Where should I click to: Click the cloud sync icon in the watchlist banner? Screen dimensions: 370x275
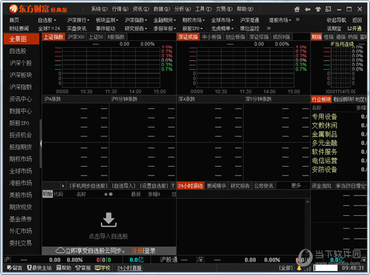[x=61, y=250]
